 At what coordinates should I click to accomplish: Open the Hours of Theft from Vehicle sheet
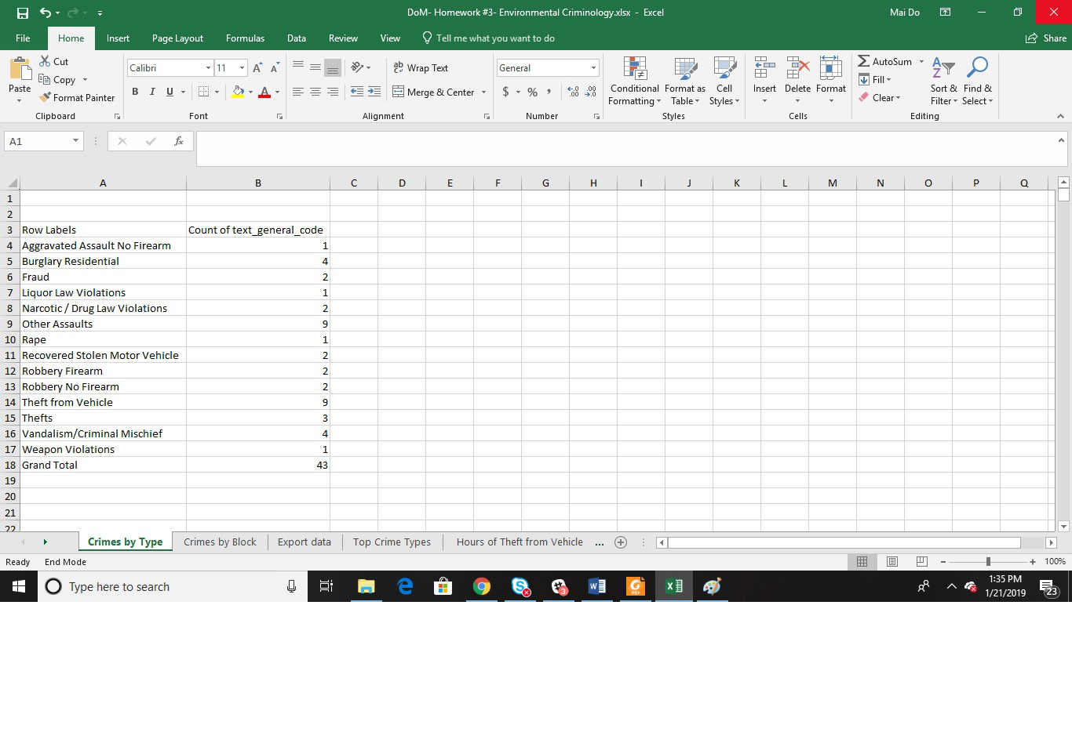[520, 542]
